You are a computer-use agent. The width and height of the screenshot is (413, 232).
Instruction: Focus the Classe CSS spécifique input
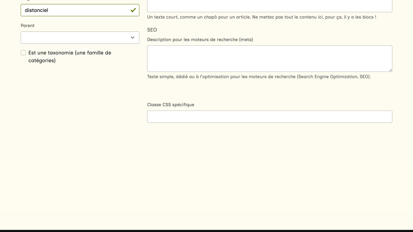point(269,117)
